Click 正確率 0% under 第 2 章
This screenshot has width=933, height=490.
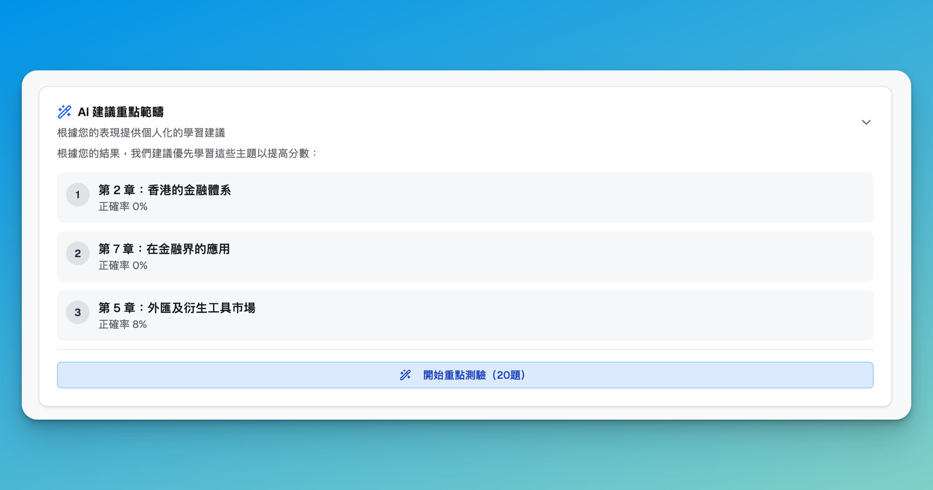pyautogui.click(x=123, y=206)
